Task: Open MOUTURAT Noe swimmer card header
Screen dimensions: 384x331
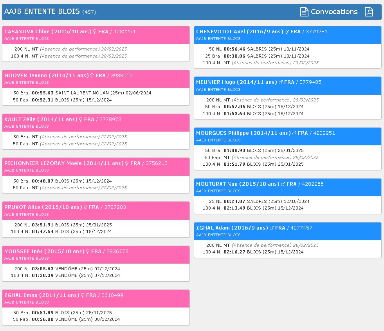Action: tap(287, 187)
